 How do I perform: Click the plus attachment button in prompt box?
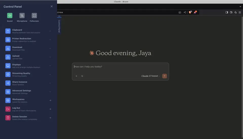pyautogui.click(x=76, y=76)
